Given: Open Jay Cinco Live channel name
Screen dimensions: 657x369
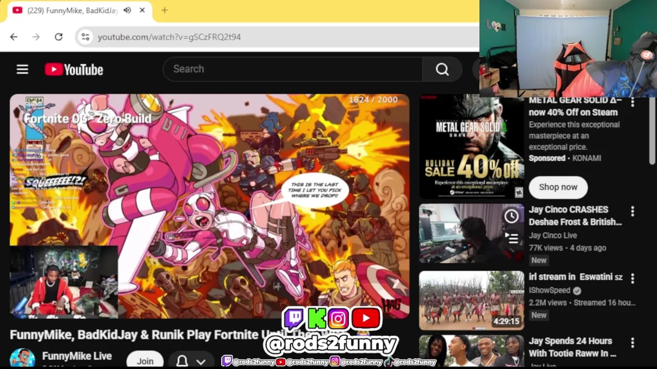Looking at the screenshot, I should [553, 235].
